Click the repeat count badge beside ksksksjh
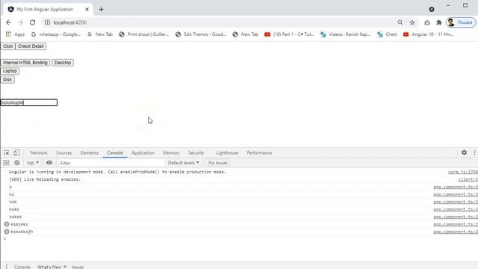This screenshot has width=478, height=269. point(7,232)
